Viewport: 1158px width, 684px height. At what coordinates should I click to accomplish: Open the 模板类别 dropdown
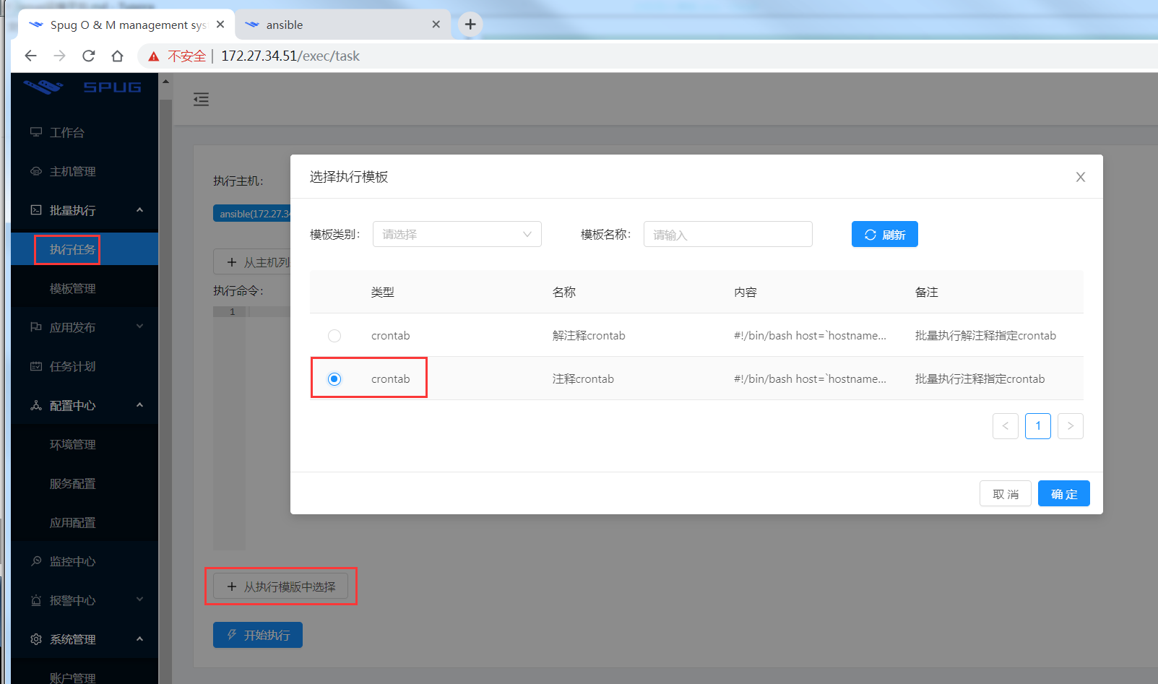(457, 234)
